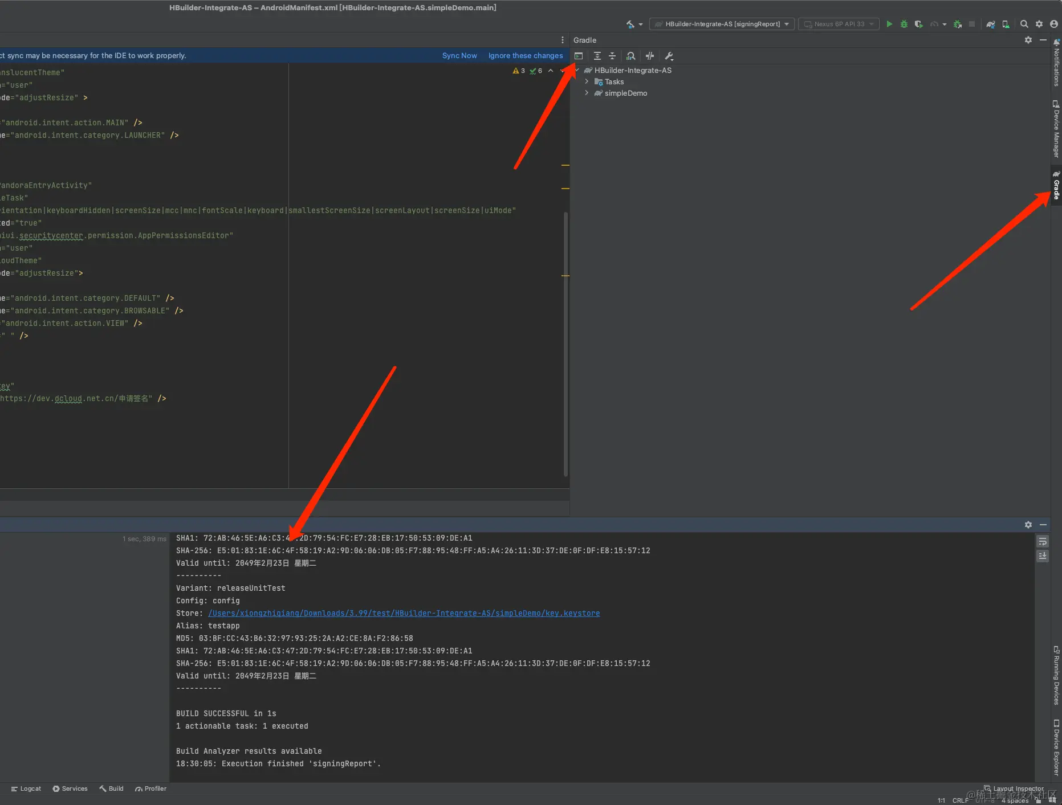
Task: Open the Device Manager side tab
Action: pyautogui.click(x=1056, y=129)
